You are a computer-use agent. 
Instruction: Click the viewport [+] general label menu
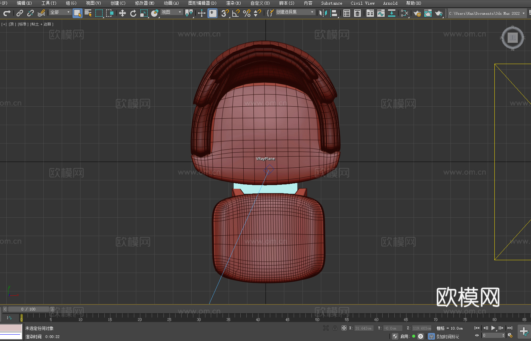point(4,24)
